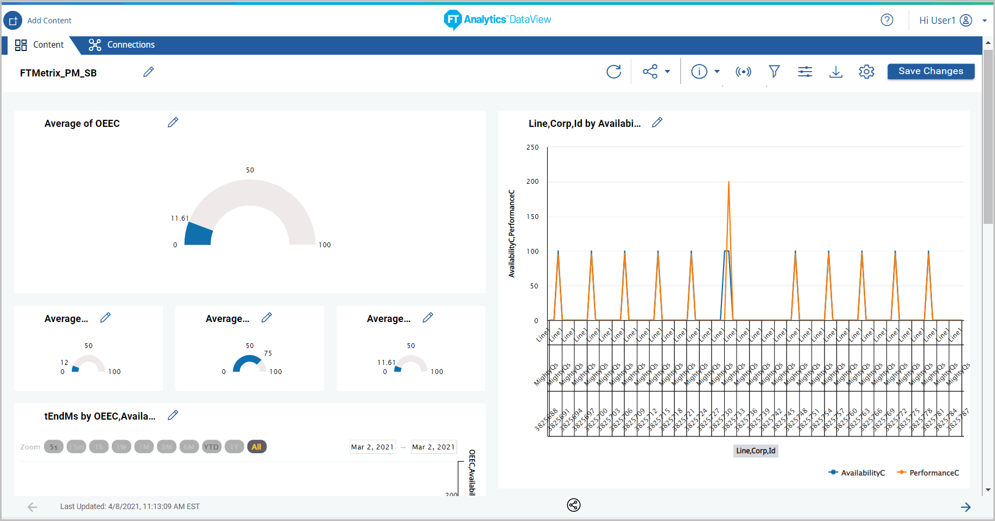
Task: Open storyboard settings gear icon
Action: point(866,72)
